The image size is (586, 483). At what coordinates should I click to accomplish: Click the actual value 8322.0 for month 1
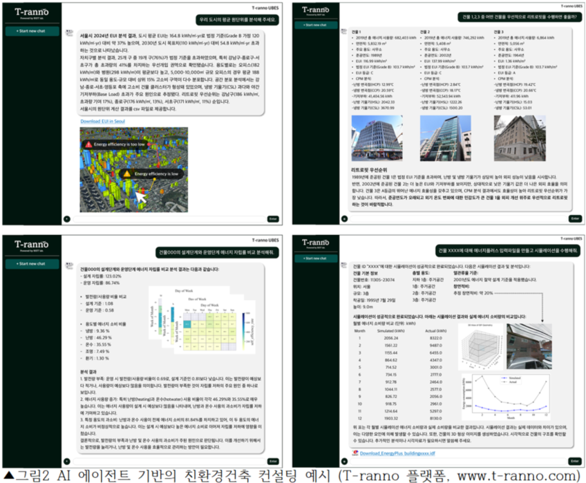tap(436, 338)
